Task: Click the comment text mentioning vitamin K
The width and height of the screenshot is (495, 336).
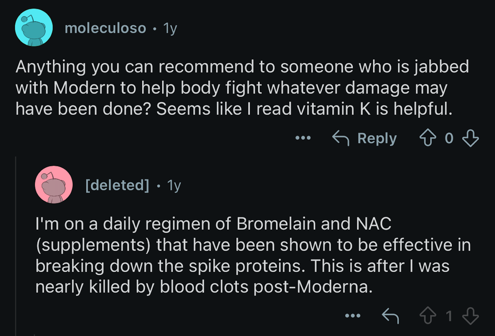Action: click(242, 88)
